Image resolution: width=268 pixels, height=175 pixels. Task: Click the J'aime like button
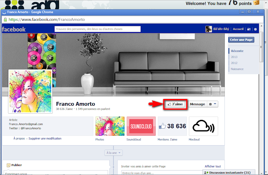tap(176, 104)
